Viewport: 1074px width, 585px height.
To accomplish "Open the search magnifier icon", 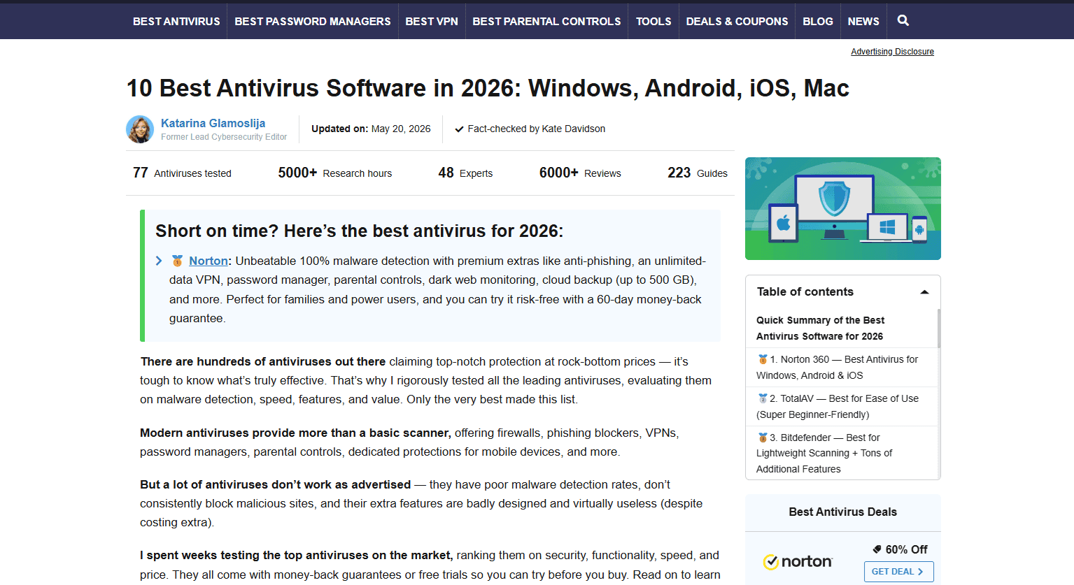I will point(903,20).
